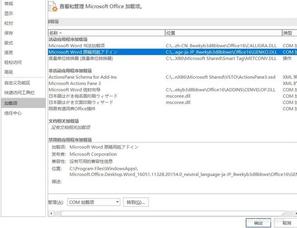Click the GENKO.DLL location cell

221,52
